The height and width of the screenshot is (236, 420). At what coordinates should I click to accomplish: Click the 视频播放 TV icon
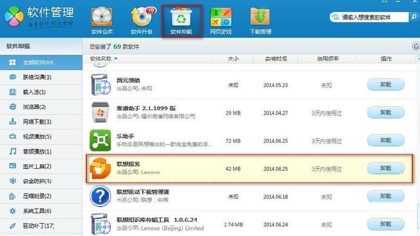tap(12, 136)
